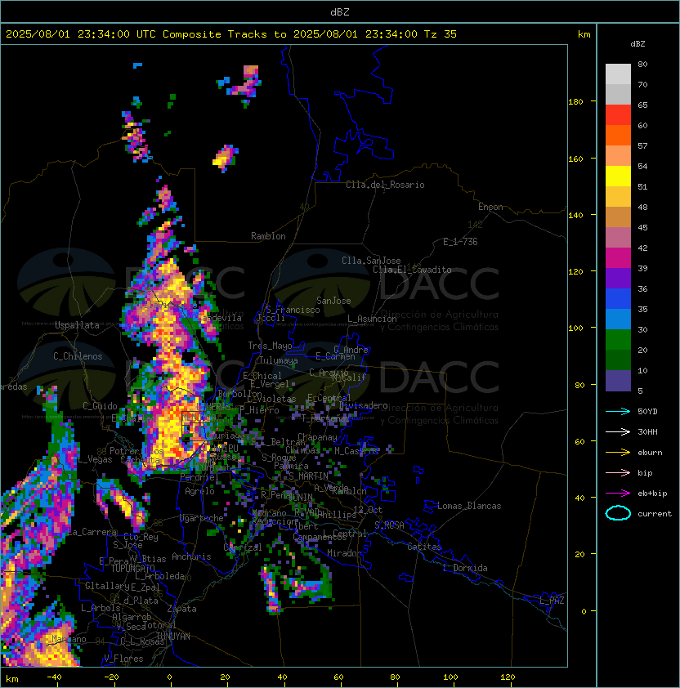The width and height of the screenshot is (680, 688).
Task: Click the Ramblon label near top center
Action: point(268,236)
